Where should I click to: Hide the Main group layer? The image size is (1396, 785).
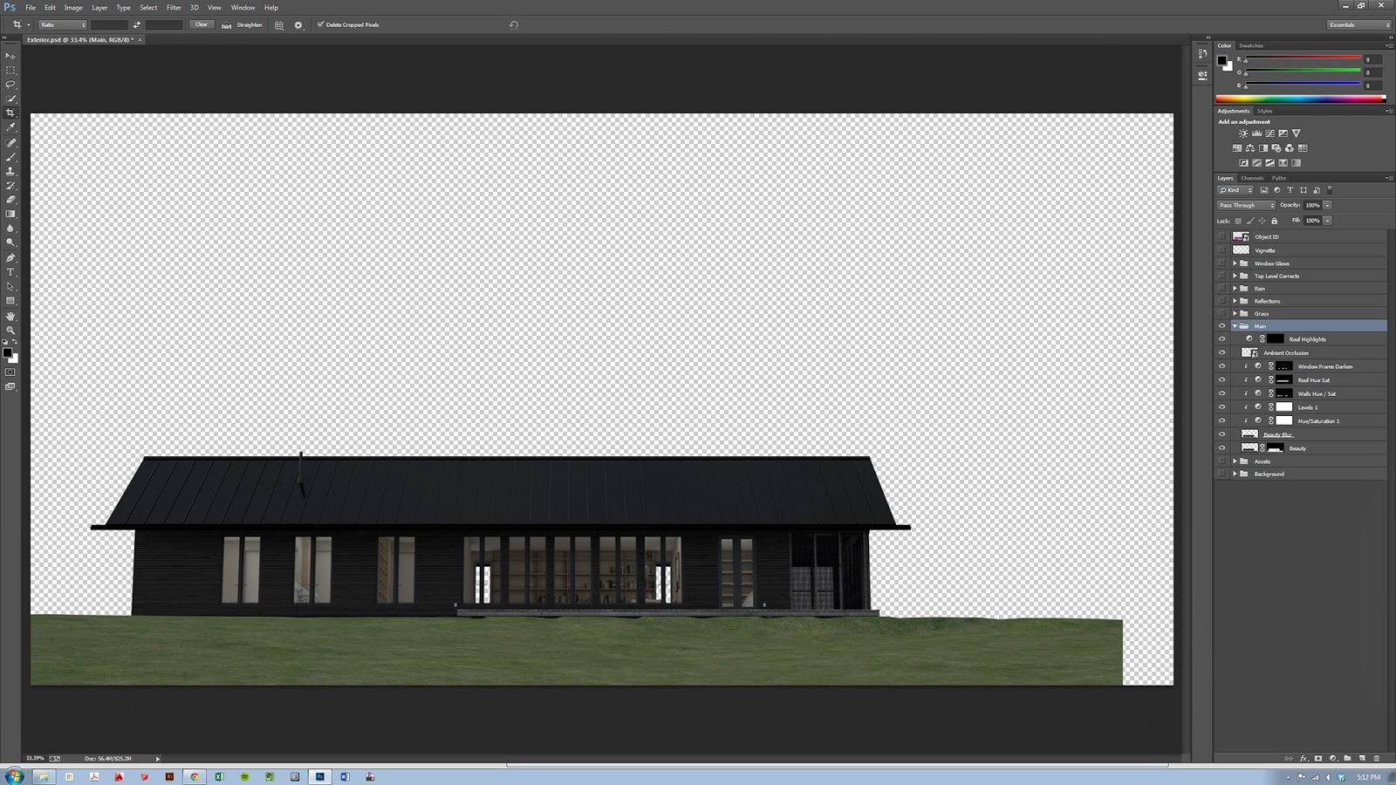pyautogui.click(x=1222, y=325)
